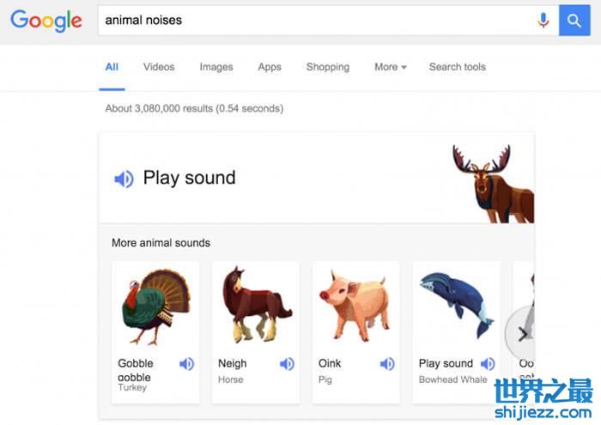The image size is (601, 425).
Task: Select the moose illustration image
Action: [494, 184]
